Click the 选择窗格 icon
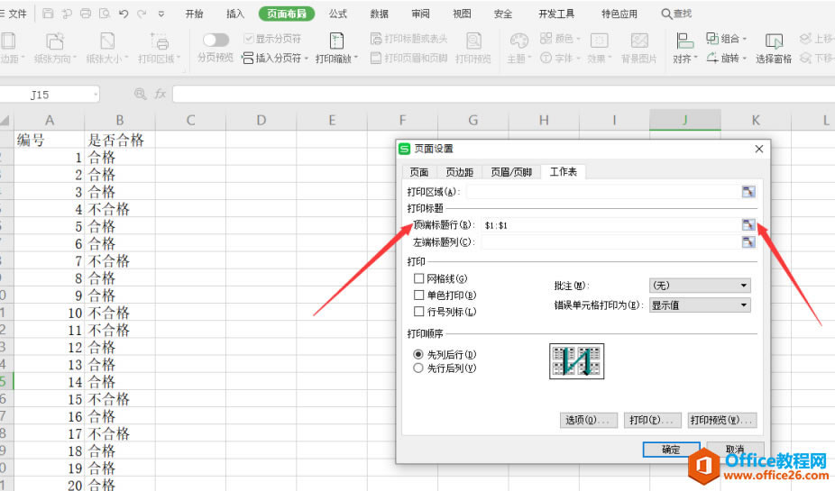The image size is (835, 491). click(x=774, y=41)
